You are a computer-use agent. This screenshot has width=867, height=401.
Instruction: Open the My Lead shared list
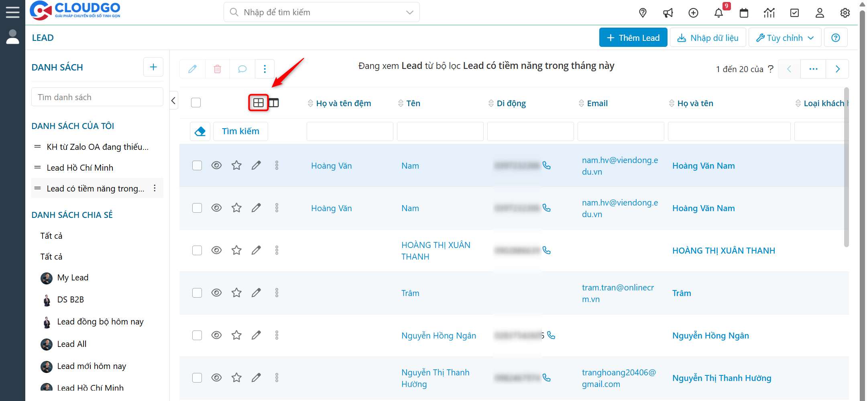point(73,278)
